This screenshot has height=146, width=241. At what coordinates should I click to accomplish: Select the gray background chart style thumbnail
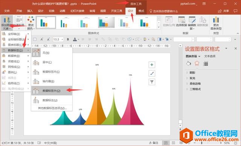tap(106, 23)
